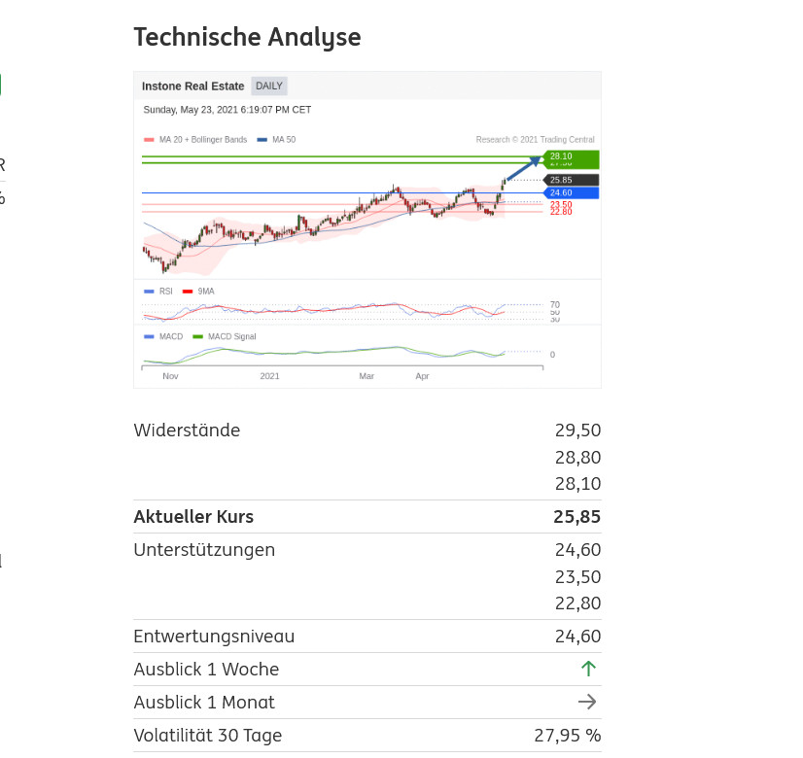803x758 pixels.
Task: Click the Instone Real Estate chart title
Action: tap(193, 86)
